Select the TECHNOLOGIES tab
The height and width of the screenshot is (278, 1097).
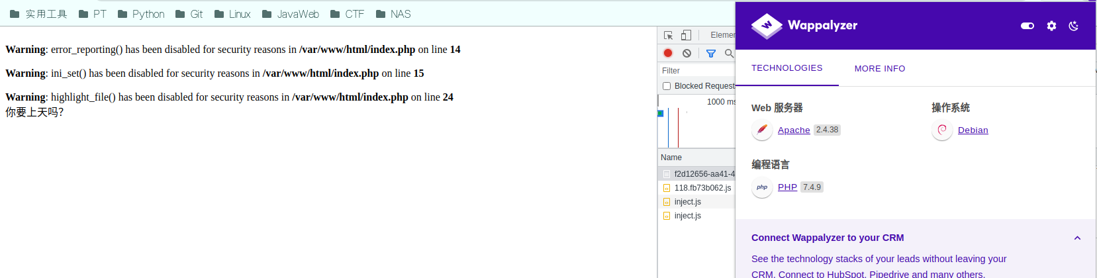click(x=787, y=68)
